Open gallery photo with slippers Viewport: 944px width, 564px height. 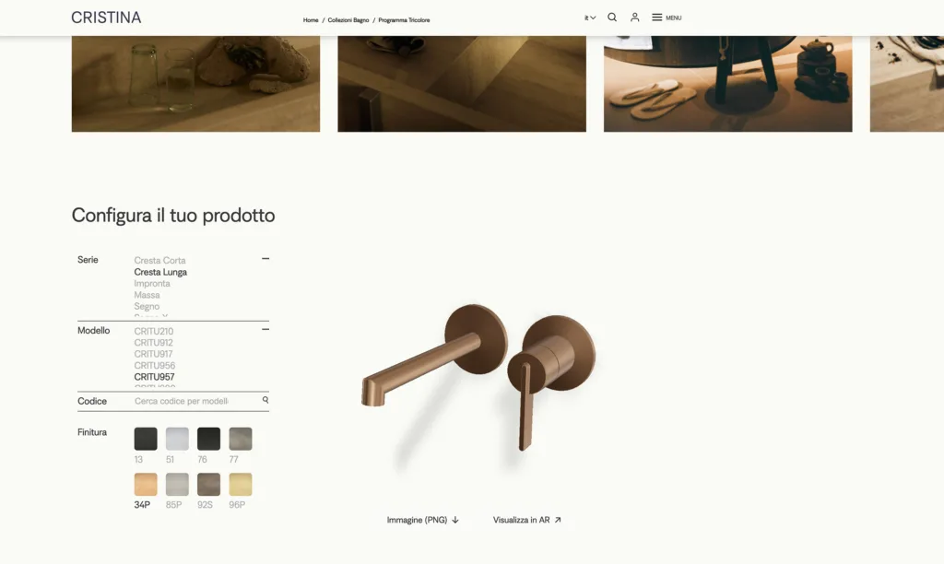[x=728, y=84]
